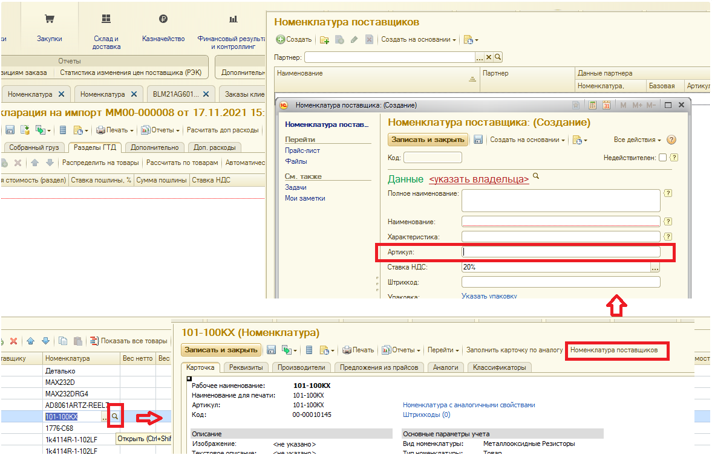Open the calendar icon in dialog title bar

(x=606, y=105)
